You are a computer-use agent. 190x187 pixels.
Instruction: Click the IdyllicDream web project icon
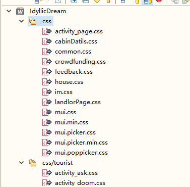[20, 11]
